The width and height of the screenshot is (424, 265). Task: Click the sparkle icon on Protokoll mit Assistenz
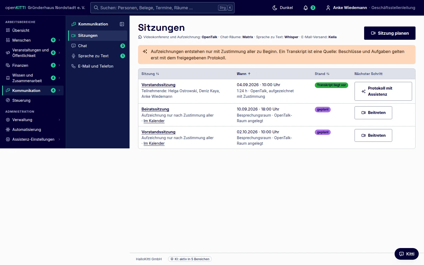coord(363,91)
